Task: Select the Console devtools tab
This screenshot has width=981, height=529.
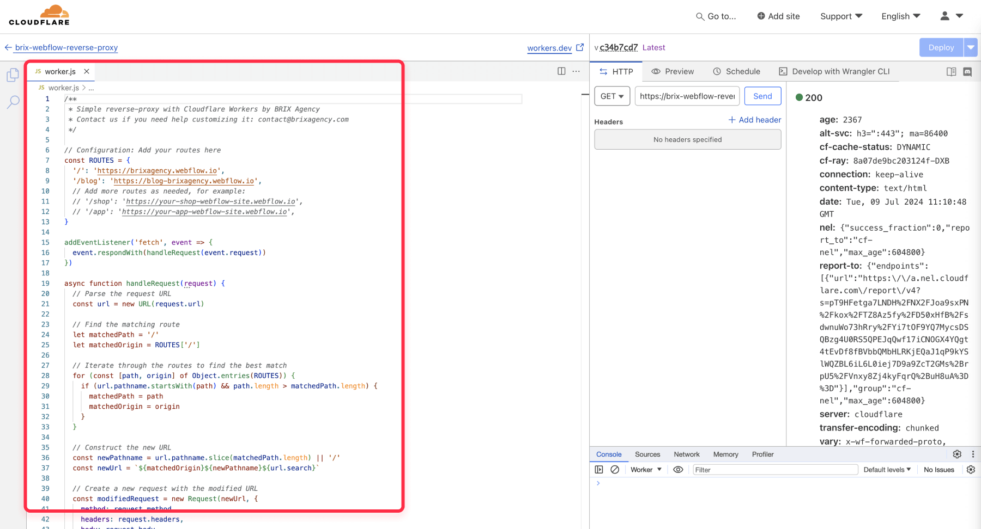Action: (609, 454)
